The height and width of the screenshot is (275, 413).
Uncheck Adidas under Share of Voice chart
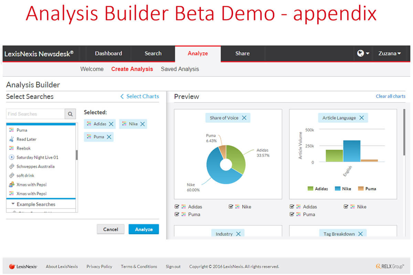pos(177,207)
